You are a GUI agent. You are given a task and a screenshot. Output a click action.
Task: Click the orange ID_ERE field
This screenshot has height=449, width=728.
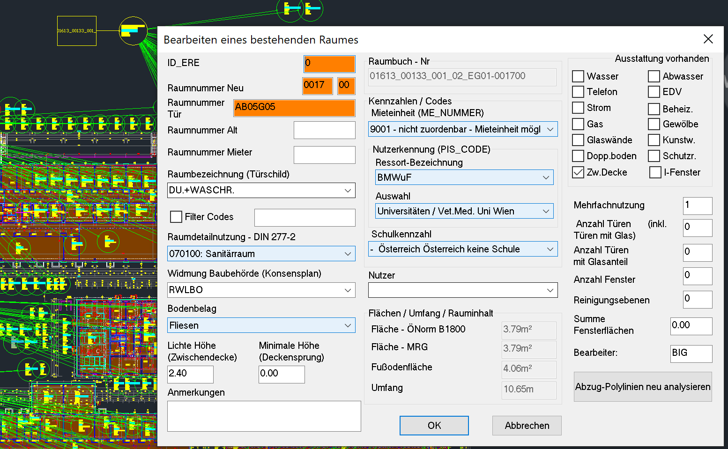[329, 64]
